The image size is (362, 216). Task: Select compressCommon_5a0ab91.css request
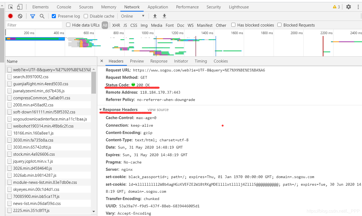[49, 98]
